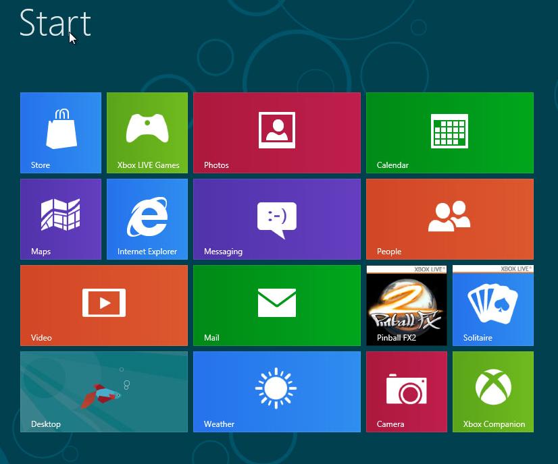Open the Calendar tile

click(x=449, y=132)
